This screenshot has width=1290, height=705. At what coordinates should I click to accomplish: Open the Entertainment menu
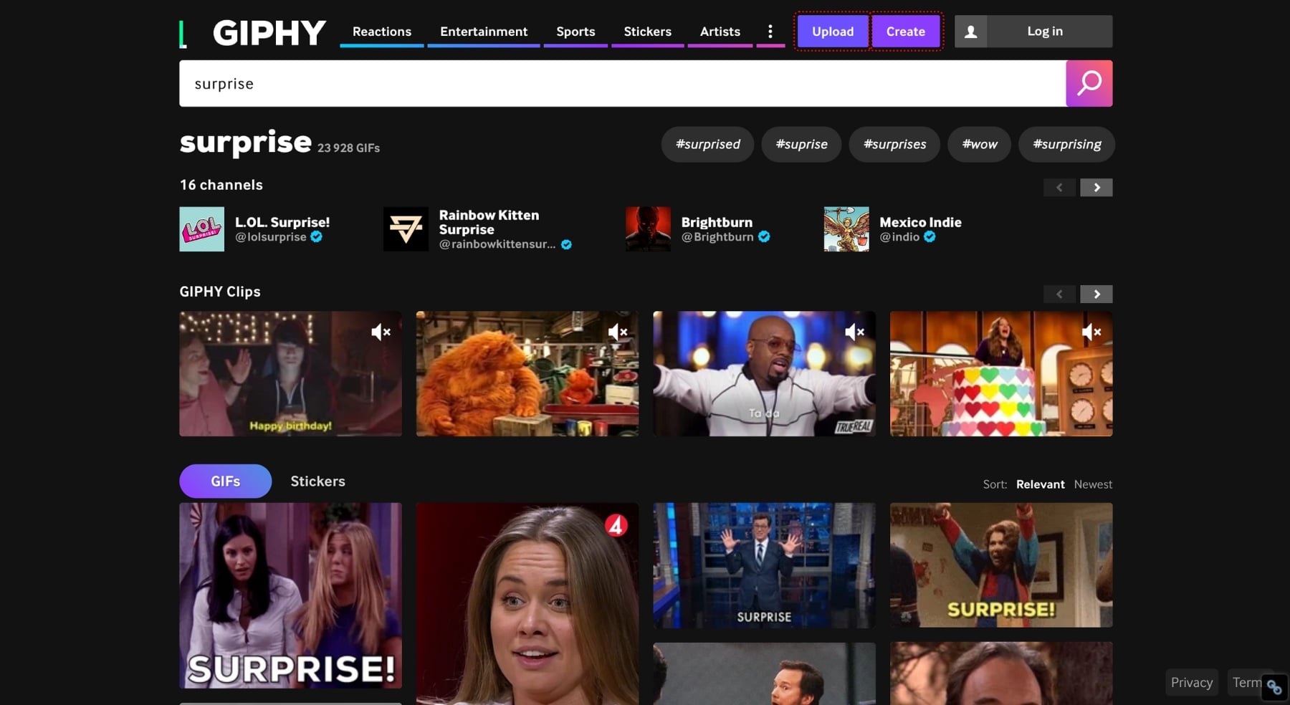point(484,32)
